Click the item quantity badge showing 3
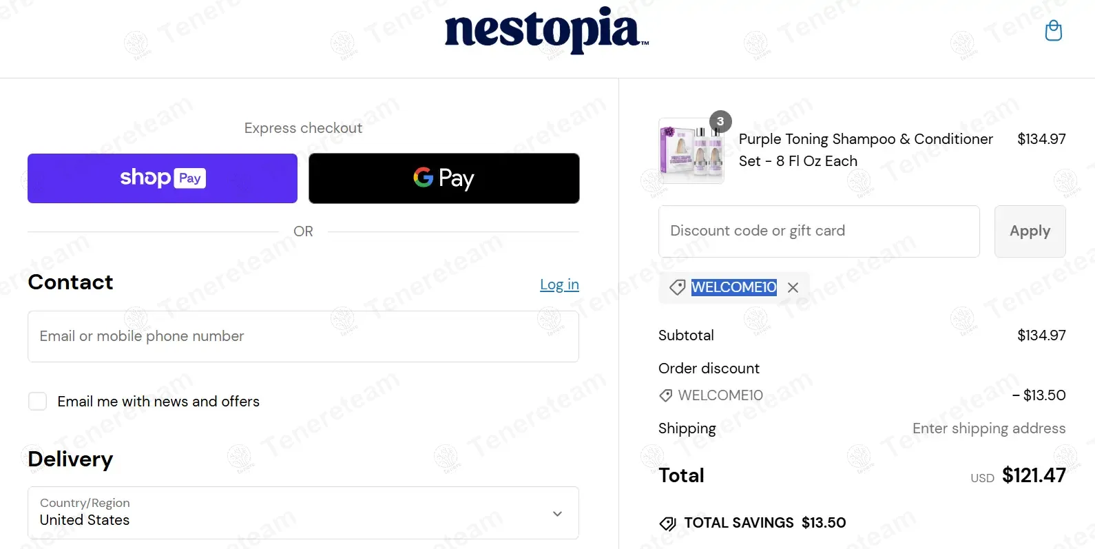This screenshot has height=549, width=1095. pos(720,121)
